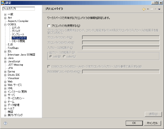Click the プリコンパイラコマンド input field
This screenshot has height=129, width=164.
point(121,37)
